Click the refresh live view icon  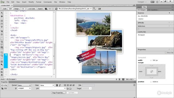56,9
